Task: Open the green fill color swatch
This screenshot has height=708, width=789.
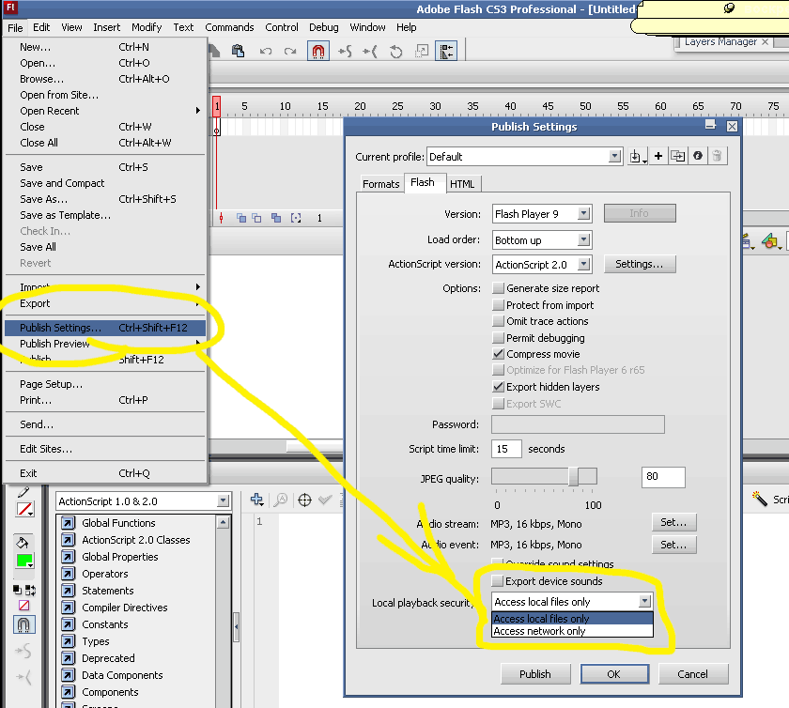Action: [23, 561]
